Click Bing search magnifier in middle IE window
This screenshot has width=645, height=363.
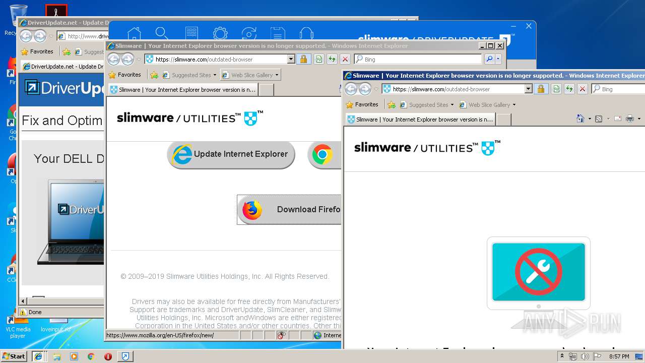tap(489, 59)
